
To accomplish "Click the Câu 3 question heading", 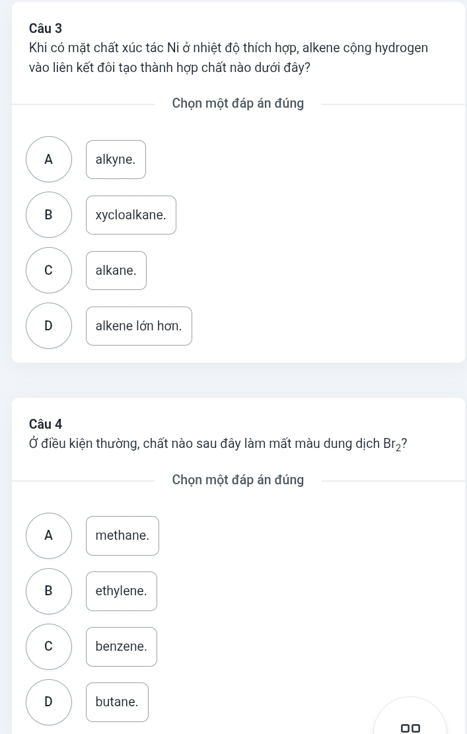I will [46, 28].
